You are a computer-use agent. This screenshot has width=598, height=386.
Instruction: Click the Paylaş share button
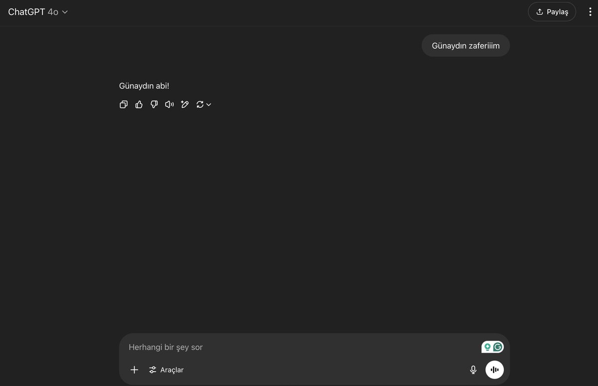552,12
